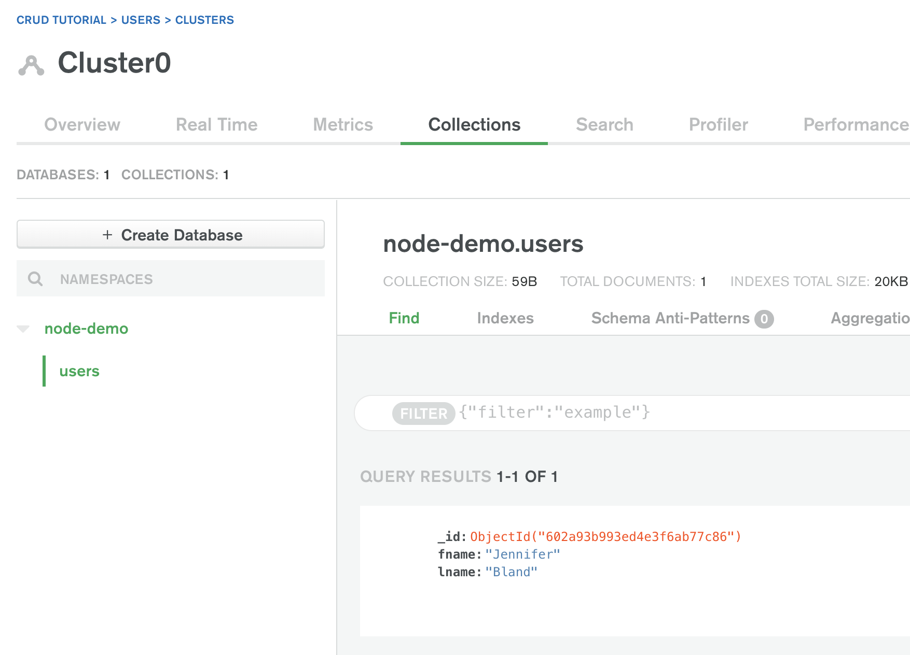Select the Search tab
Image resolution: width=910 pixels, height=655 pixels.
click(x=604, y=124)
